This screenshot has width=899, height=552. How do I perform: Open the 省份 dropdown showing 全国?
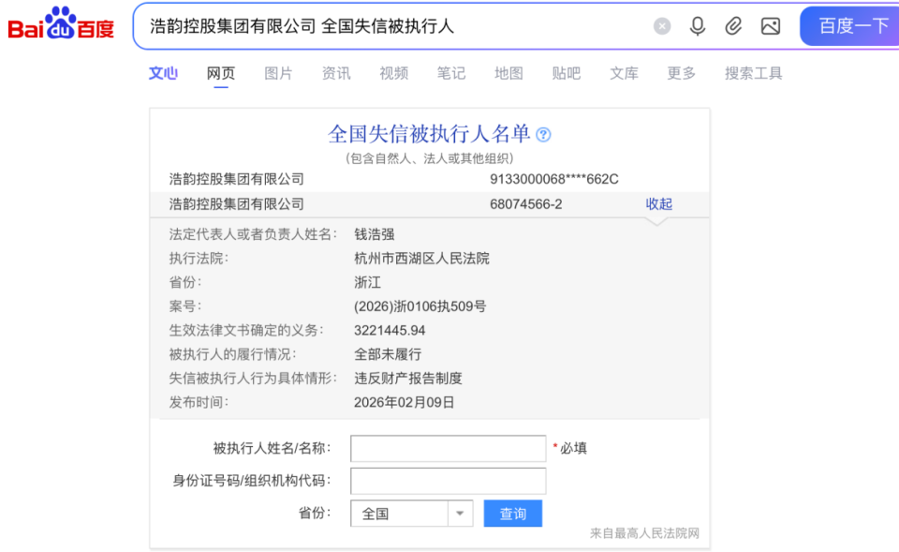pyautogui.click(x=412, y=514)
